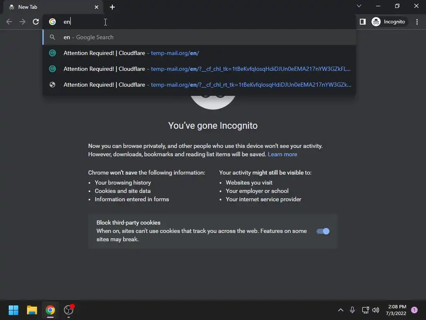Click the Google icon in the address bar
The width and height of the screenshot is (426, 320).
coord(52,22)
